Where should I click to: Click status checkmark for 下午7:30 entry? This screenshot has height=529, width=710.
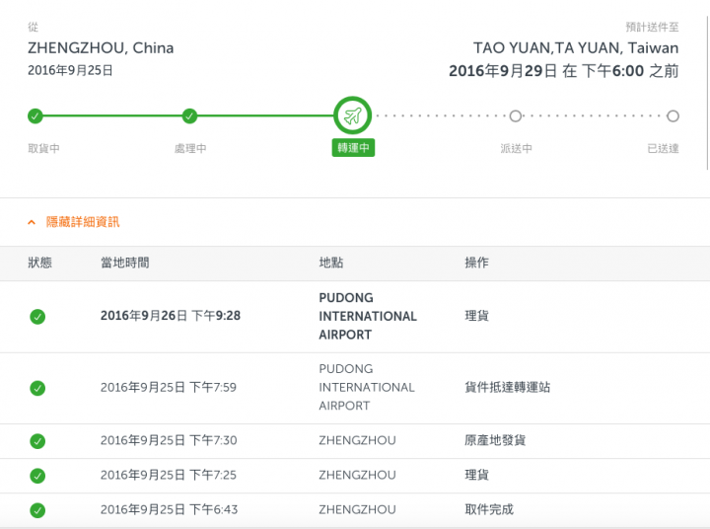pos(37,441)
